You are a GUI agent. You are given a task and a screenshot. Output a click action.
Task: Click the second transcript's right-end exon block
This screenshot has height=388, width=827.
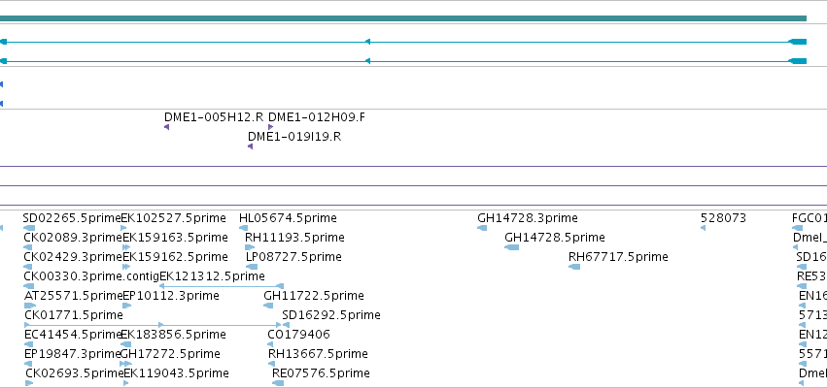point(797,61)
